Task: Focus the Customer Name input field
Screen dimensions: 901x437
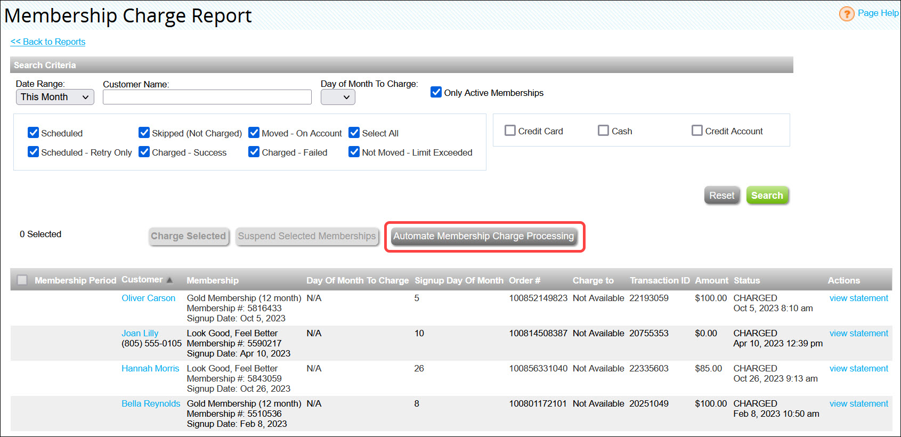Action: tap(207, 97)
